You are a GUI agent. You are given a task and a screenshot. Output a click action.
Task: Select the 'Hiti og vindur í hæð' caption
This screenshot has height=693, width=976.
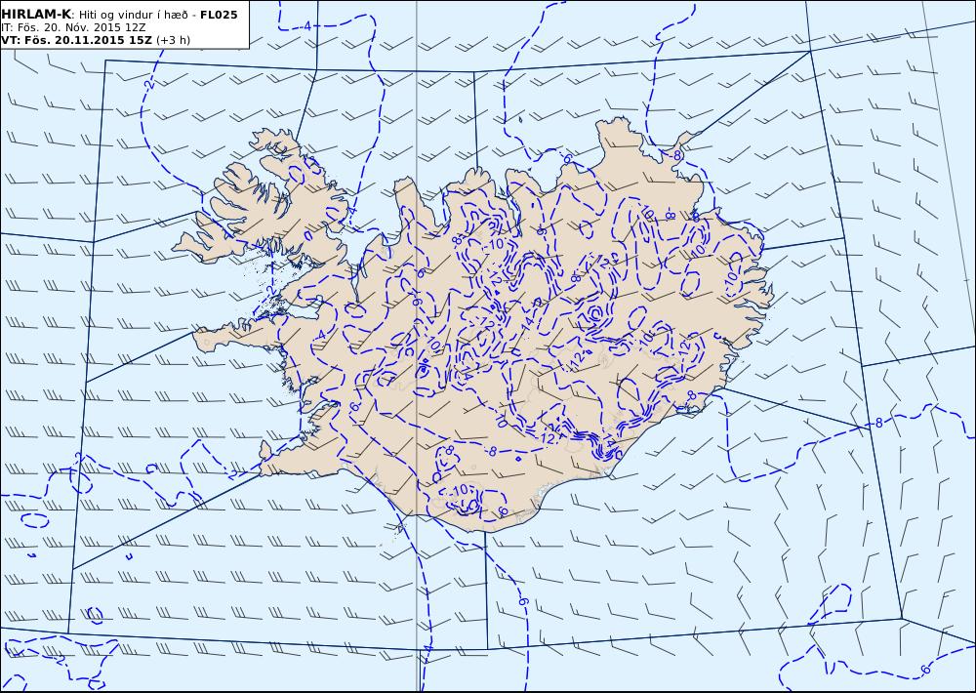[x=137, y=15]
